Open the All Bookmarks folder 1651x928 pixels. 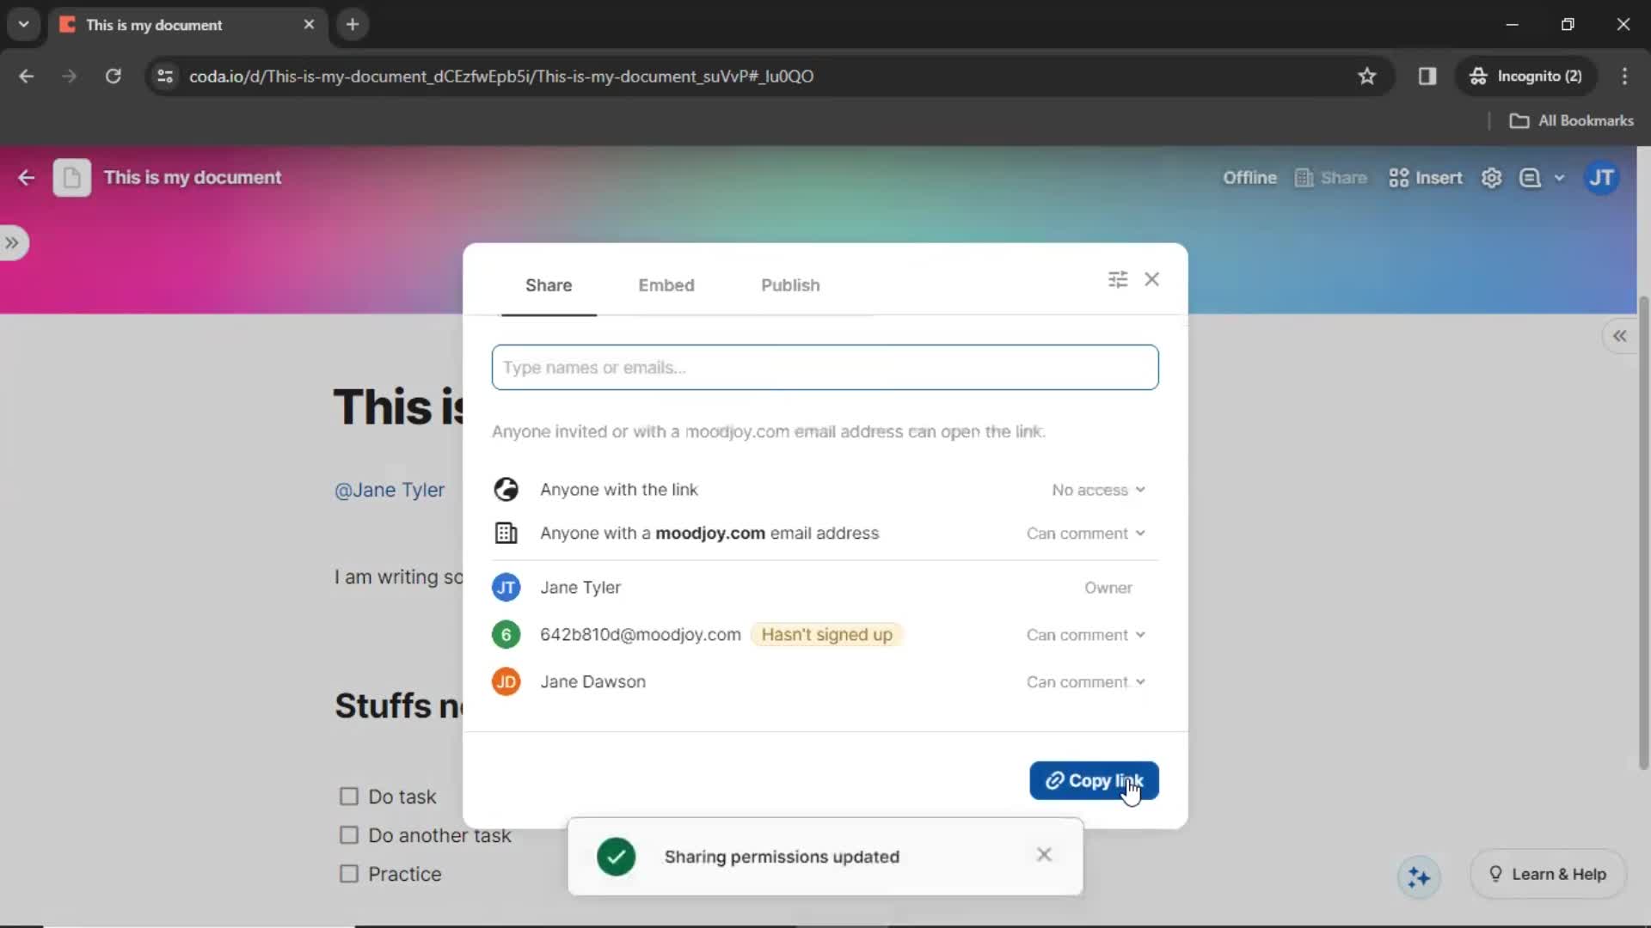pos(1571,121)
